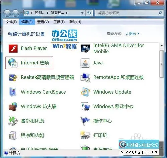
Task: Minimize the control panel window
Action: 139,3
